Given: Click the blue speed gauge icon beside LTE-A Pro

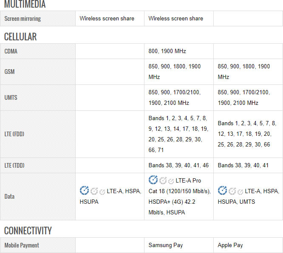Looking at the screenshot, I should point(153,180).
